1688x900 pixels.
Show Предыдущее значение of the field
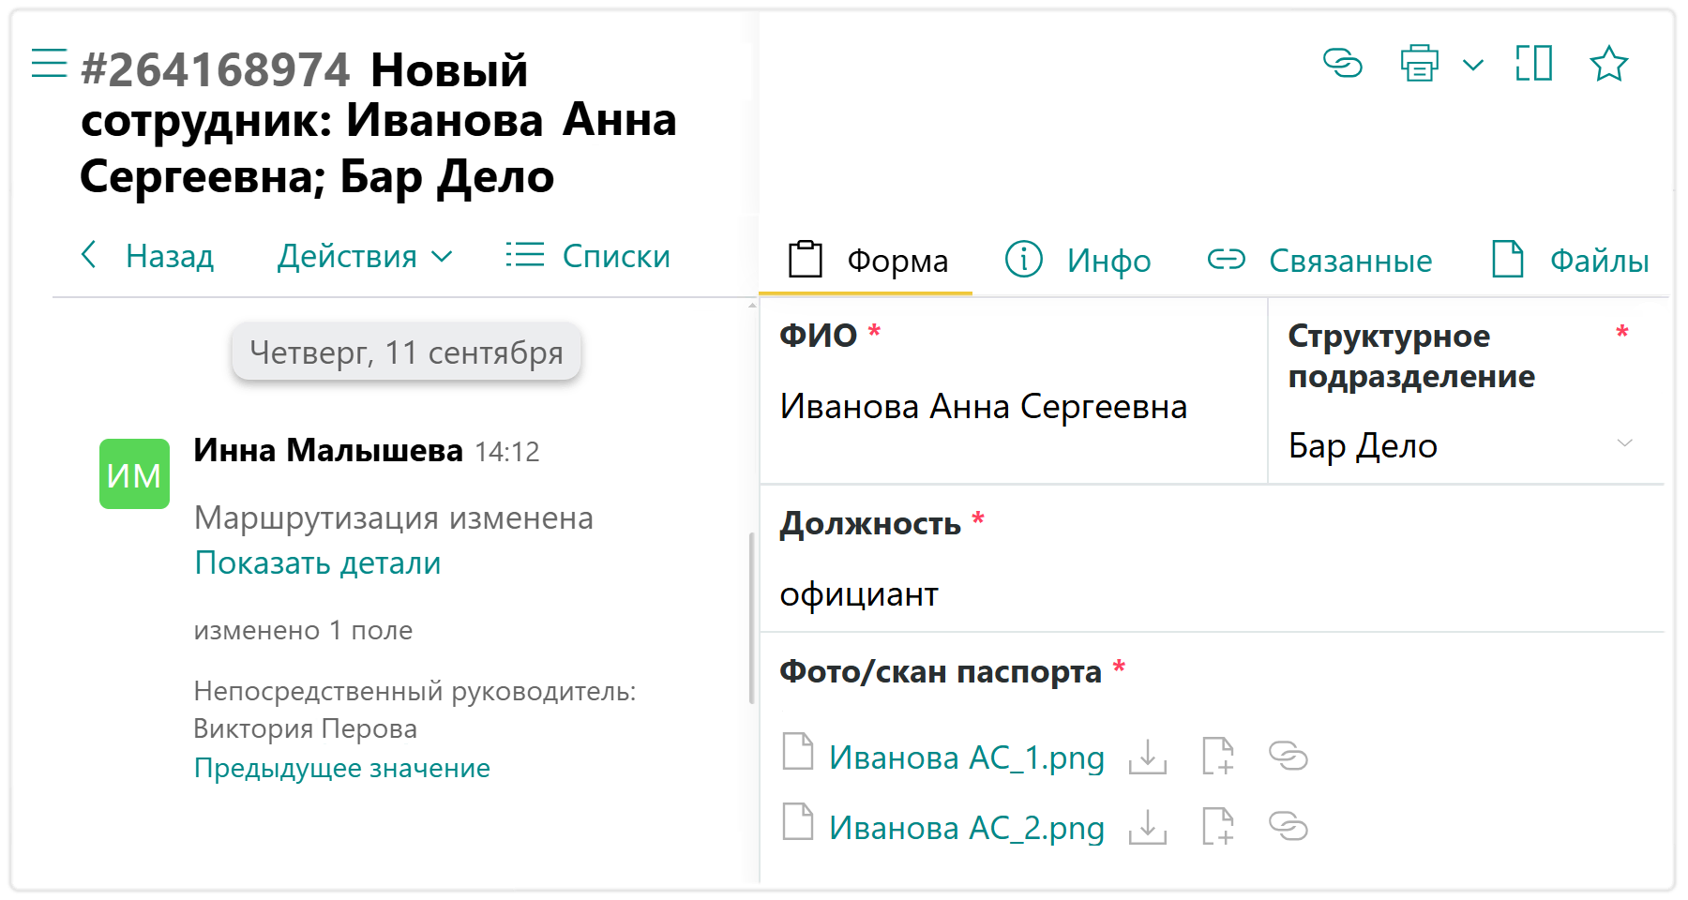pyautogui.click(x=341, y=768)
